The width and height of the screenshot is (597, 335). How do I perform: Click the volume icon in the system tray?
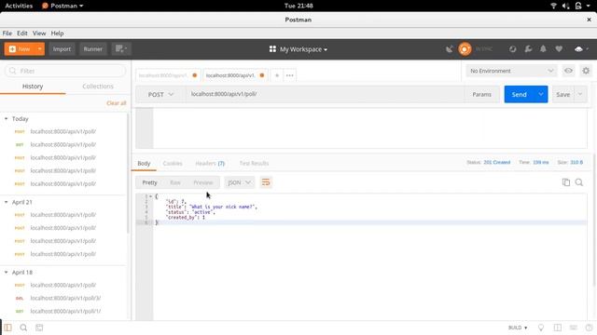[x=566, y=6]
